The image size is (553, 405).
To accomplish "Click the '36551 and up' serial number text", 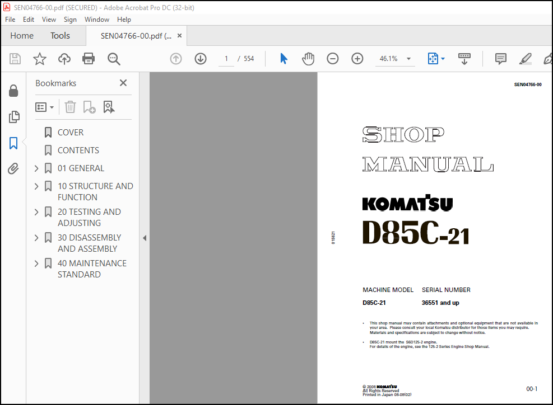I will (x=440, y=303).
